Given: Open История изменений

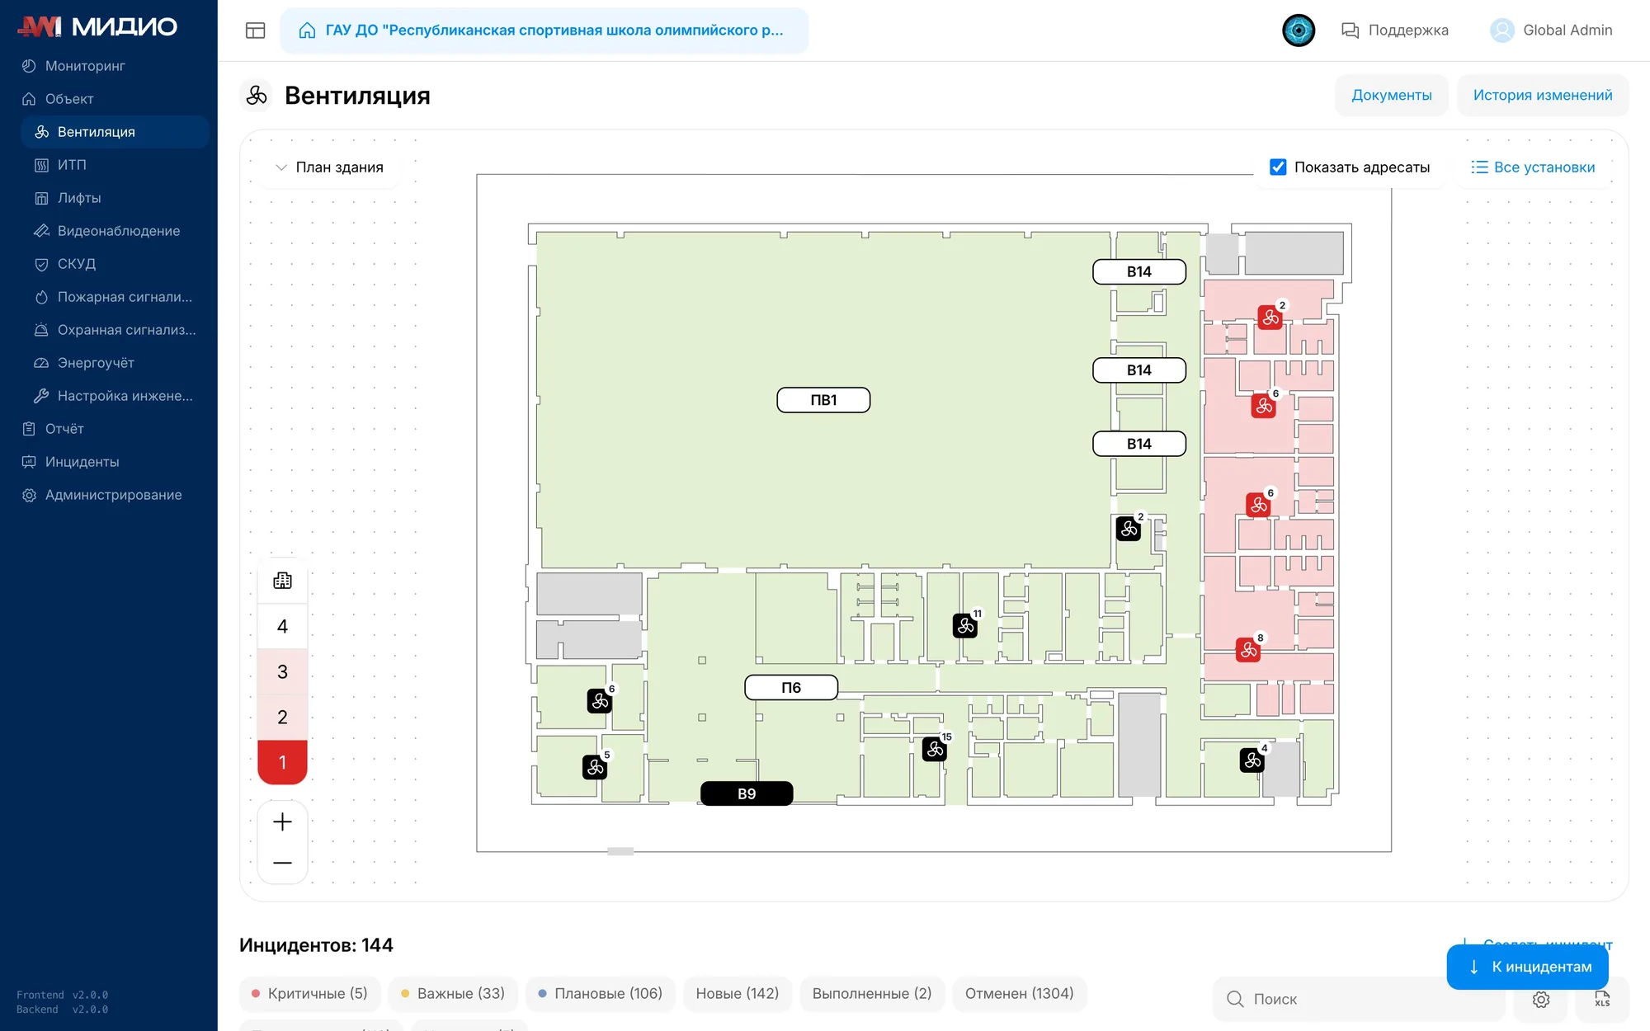Looking at the screenshot, I should 1543,96.
